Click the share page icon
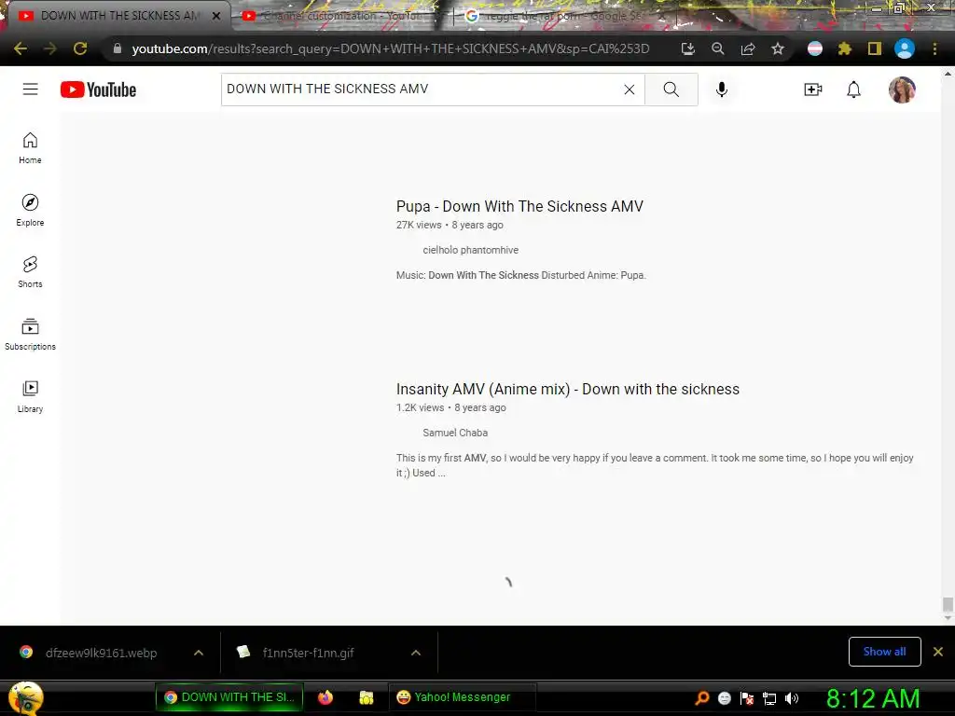This screenshot has height=716, width=955. pyautogui.click(x=747, y=48)
